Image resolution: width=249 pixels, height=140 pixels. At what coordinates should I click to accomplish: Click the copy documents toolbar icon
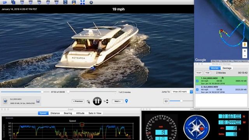coord(13,2)
